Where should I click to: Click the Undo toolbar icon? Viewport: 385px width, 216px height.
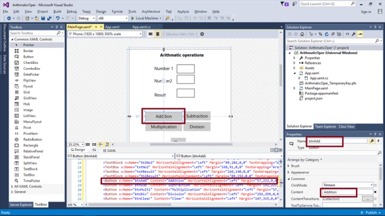(x=57, y=18)
